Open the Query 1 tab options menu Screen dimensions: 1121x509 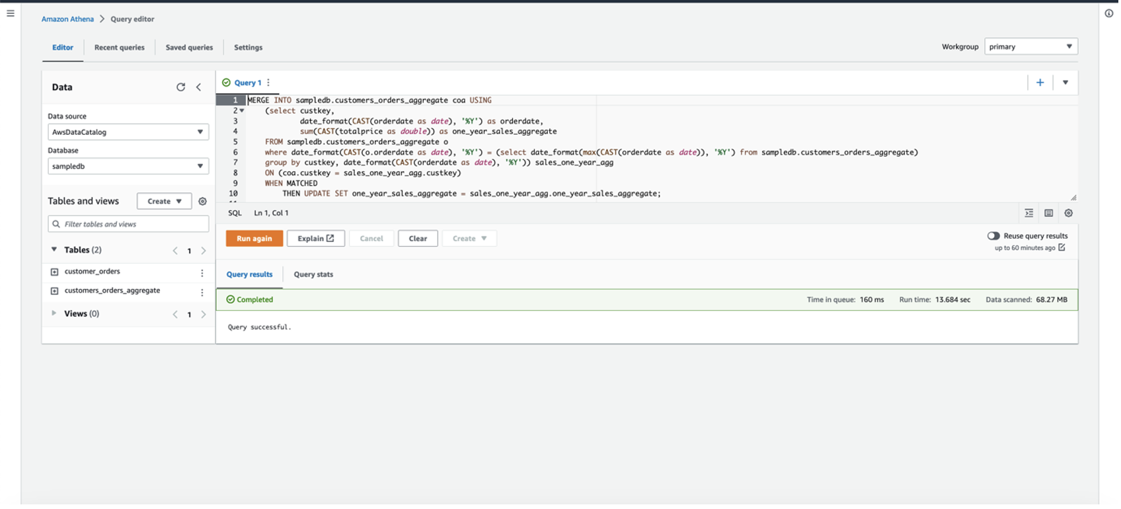tap(268, 83)
